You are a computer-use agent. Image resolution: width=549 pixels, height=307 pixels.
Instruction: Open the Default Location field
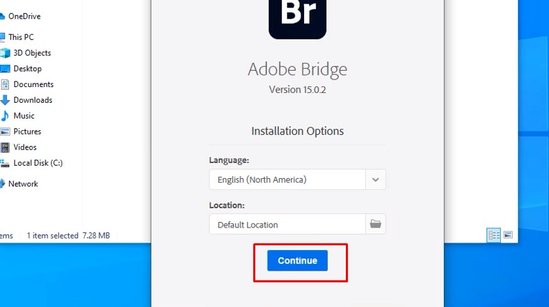288,224
